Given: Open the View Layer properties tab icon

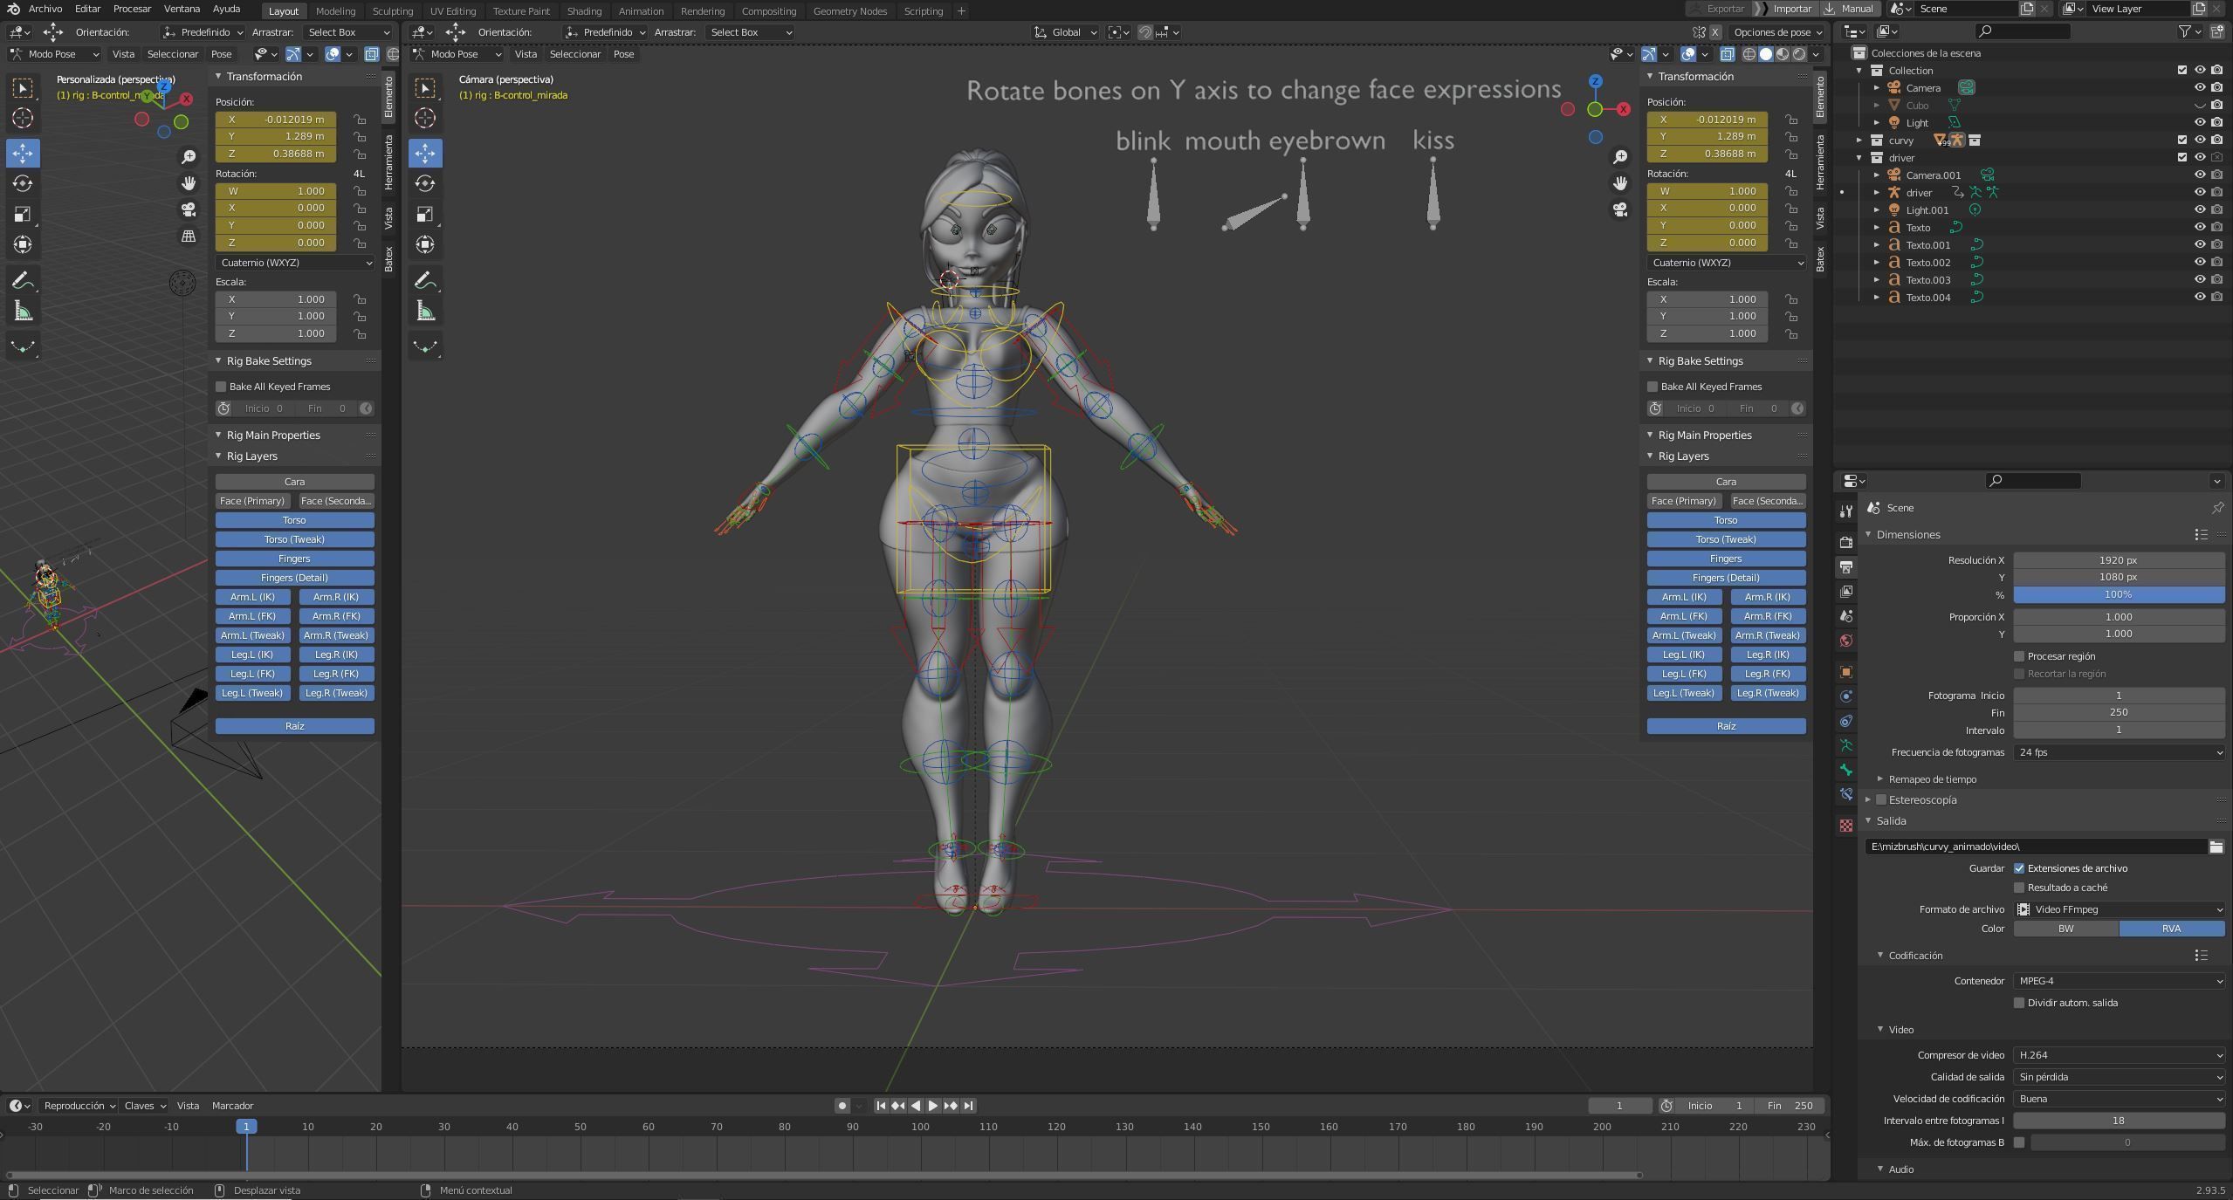Looking at the screenshot, I should 1846,592.
